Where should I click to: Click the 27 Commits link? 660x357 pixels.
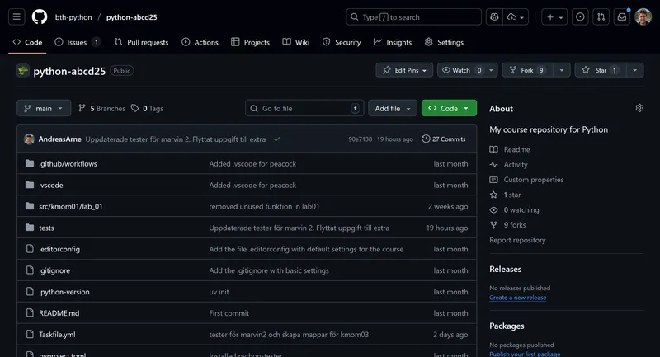444,139
